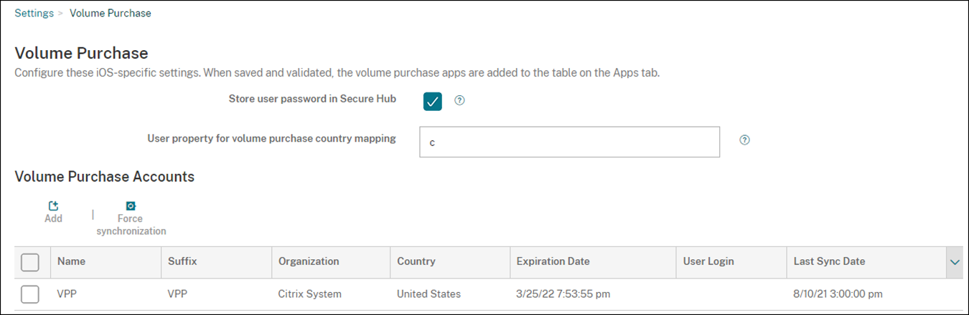Open help for country mapping property

point(744,140)
